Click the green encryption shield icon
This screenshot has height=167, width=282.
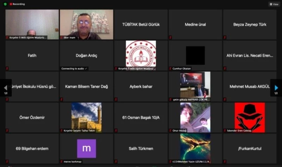point(5,4)
